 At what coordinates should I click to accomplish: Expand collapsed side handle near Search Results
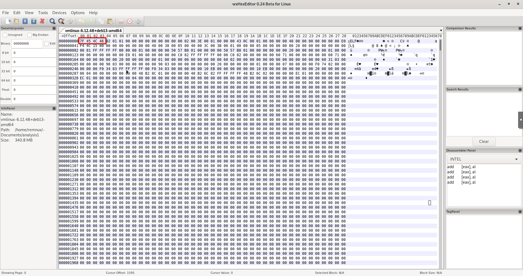tap(521, 120)
